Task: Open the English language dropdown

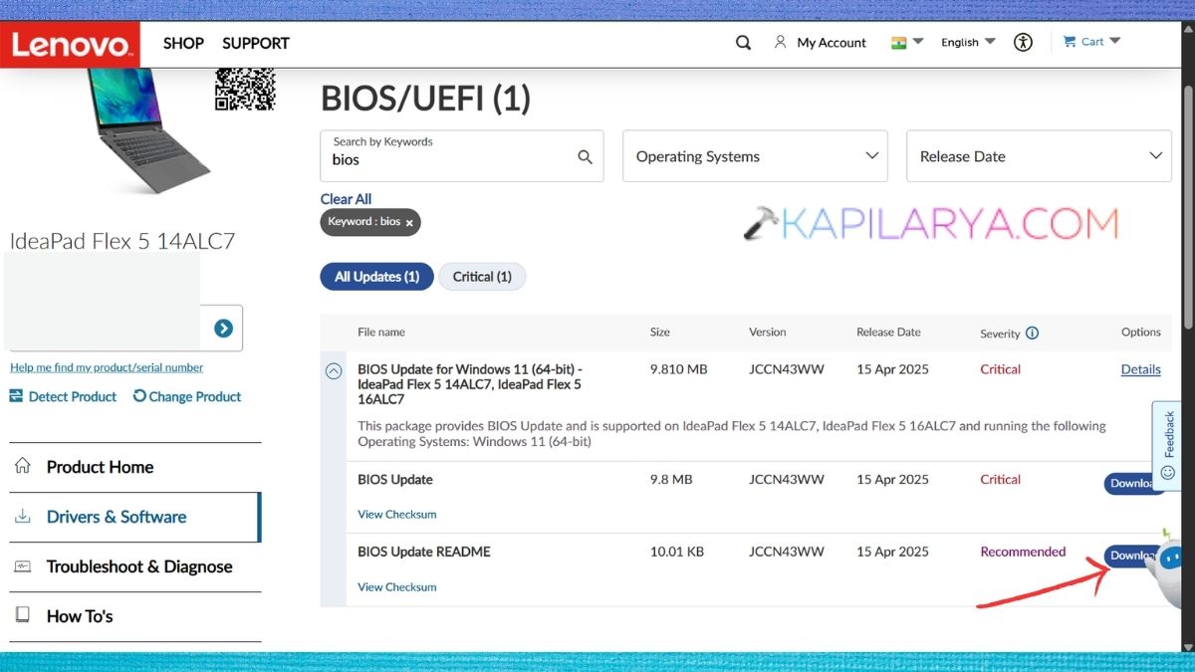Action: click(x=968, y=42)
